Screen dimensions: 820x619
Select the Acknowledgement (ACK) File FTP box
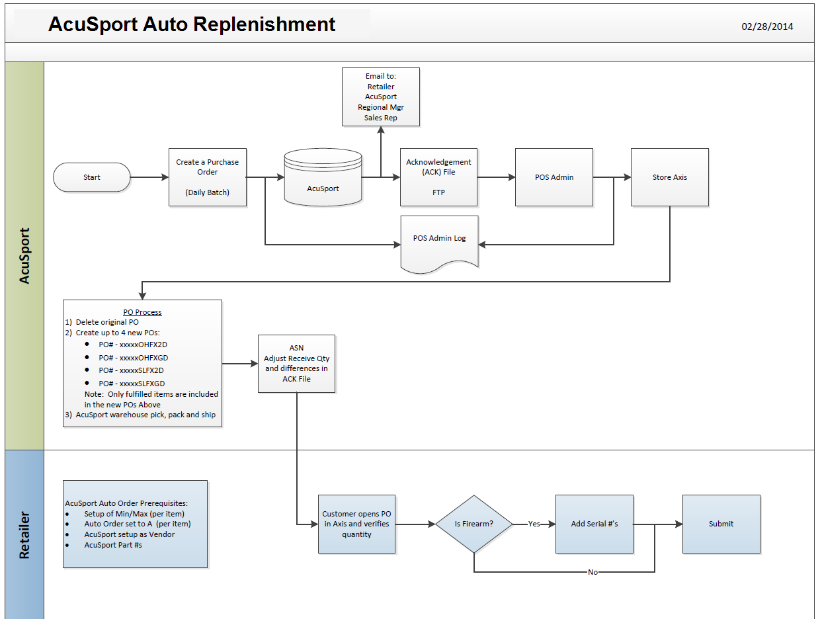pyautogui.click(x=438, y=177)
